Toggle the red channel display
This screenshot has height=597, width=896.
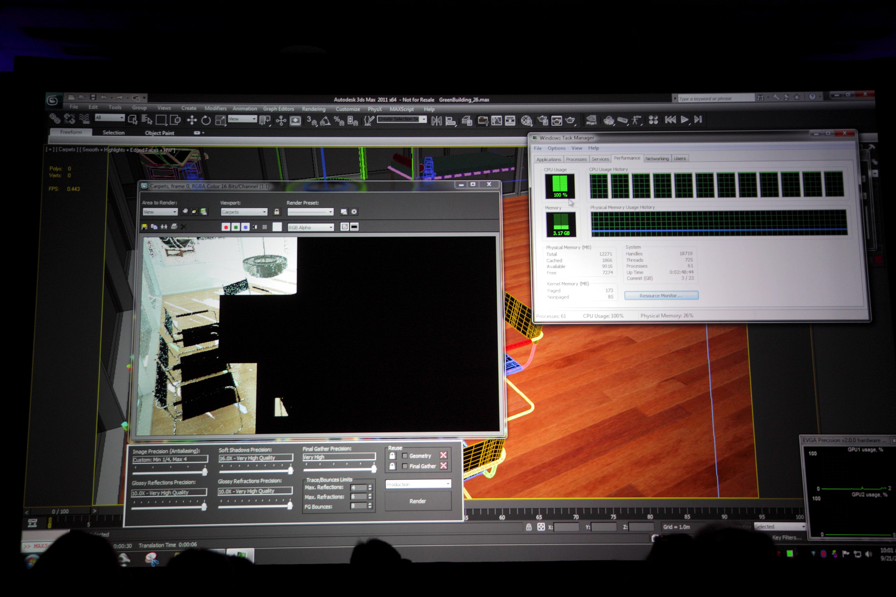tap(226, 227)
